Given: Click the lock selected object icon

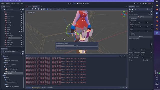Looking at the screenshot, I should click(41, 9).
